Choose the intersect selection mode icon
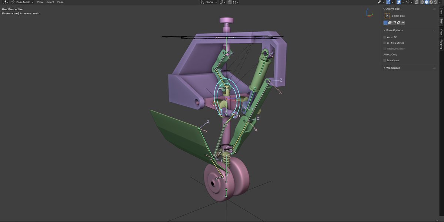 (x=403, y=23)
